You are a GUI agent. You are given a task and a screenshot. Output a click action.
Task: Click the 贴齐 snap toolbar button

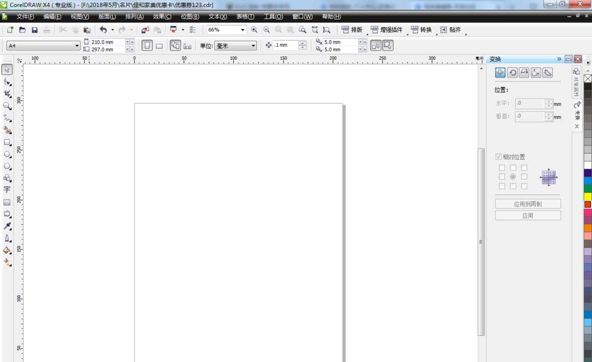click(x=451, y=30)
